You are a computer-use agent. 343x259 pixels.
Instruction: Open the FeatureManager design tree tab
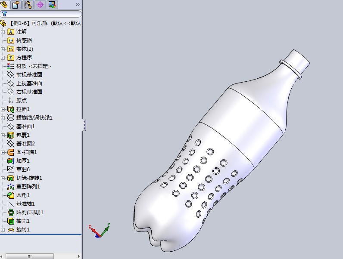pyautogui.click(x=4, y=5)
